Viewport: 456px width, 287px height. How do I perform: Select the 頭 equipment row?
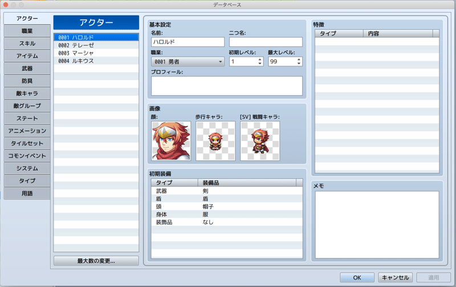coord(226,207)
